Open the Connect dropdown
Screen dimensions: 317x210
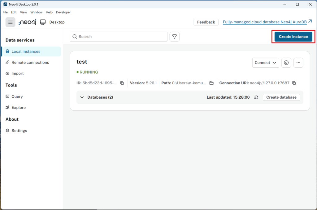[265, 63]
